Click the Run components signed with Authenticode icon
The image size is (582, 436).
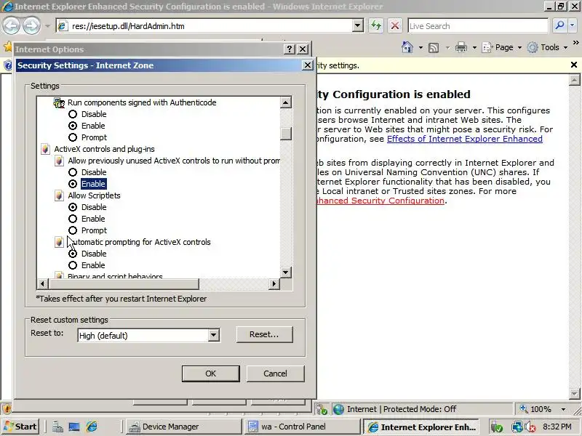pos(59,102)
